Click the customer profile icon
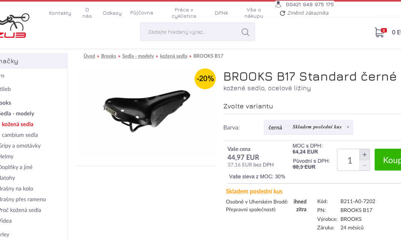 coord(278,4)
